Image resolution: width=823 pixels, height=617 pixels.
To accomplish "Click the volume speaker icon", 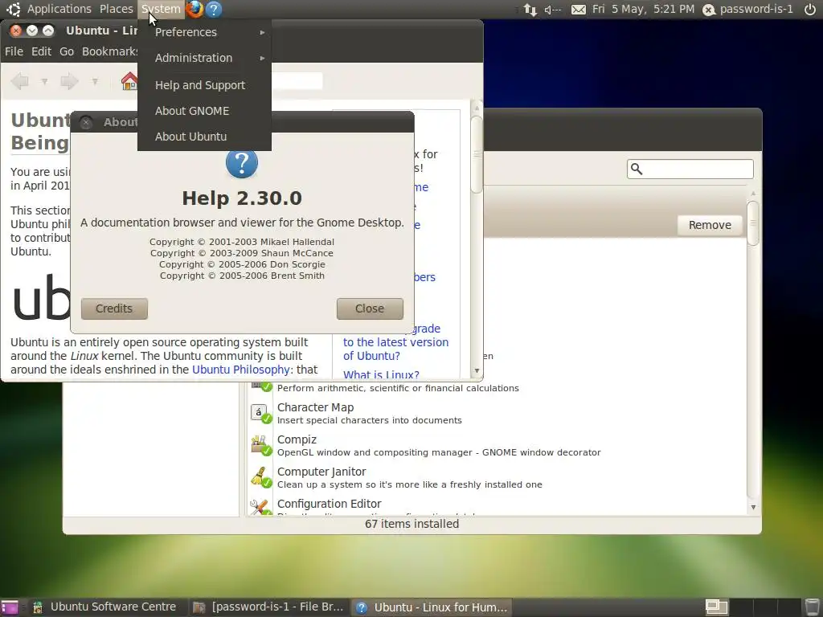I will (553, 10).
